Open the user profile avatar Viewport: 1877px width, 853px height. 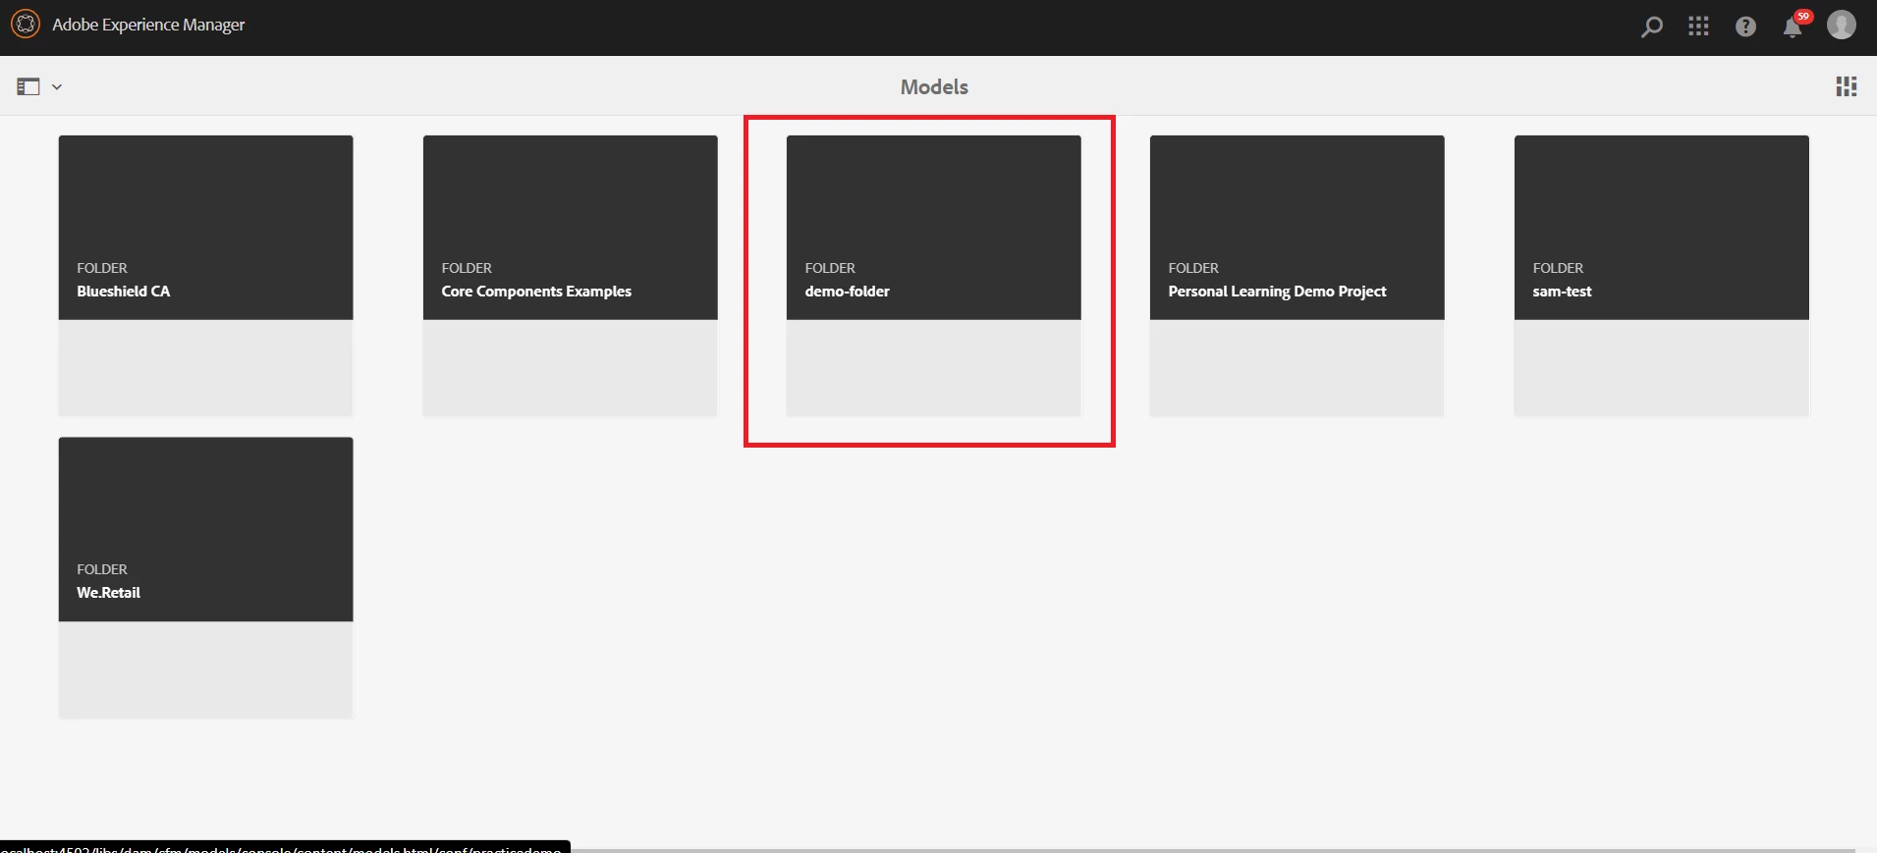coord(1842,25)
